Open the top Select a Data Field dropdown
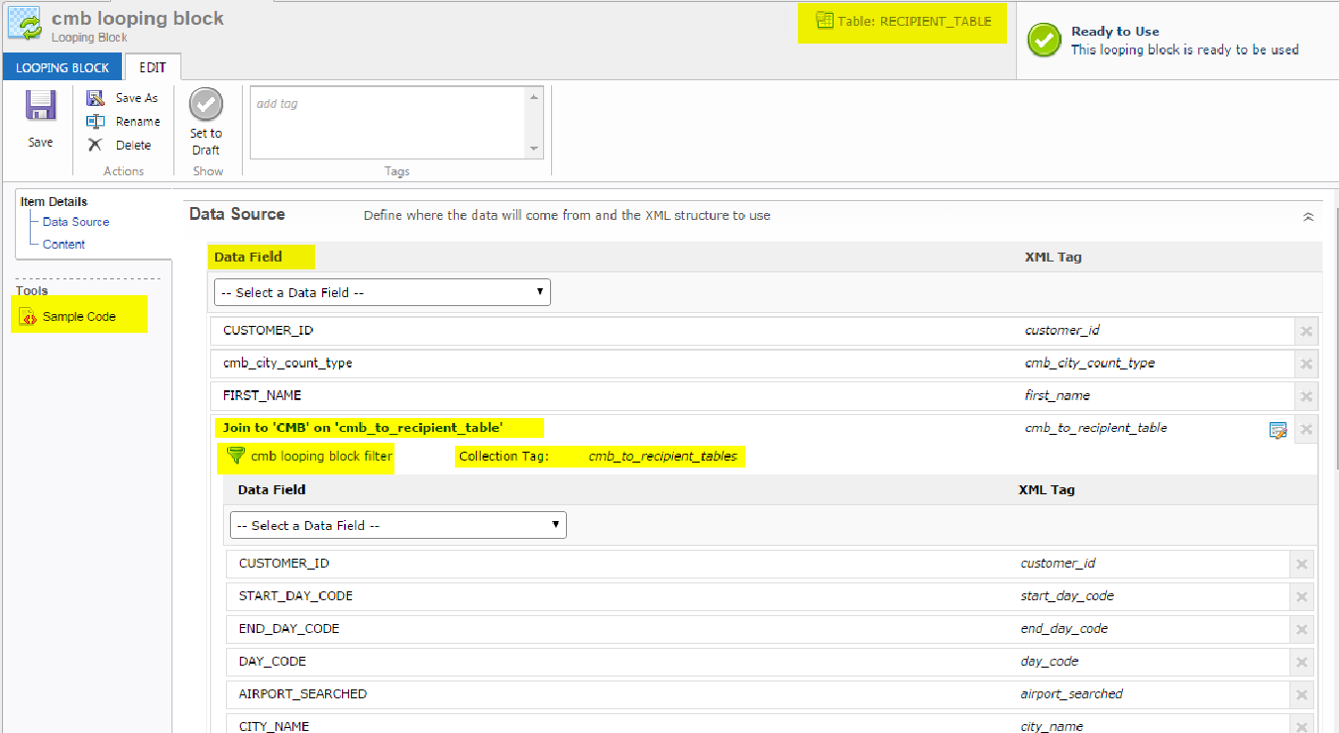1339x733 pixels. pyautogui.click(x=382, y=293)
